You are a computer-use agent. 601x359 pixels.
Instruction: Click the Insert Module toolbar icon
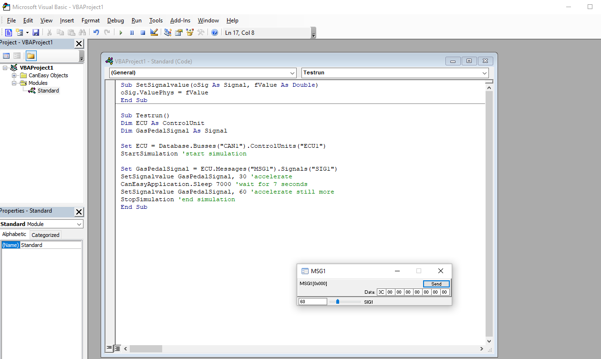20,32
